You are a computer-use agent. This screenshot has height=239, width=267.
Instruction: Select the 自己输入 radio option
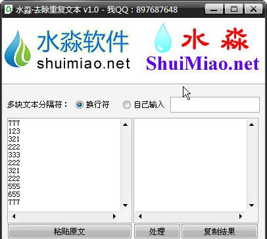[143, 105]
